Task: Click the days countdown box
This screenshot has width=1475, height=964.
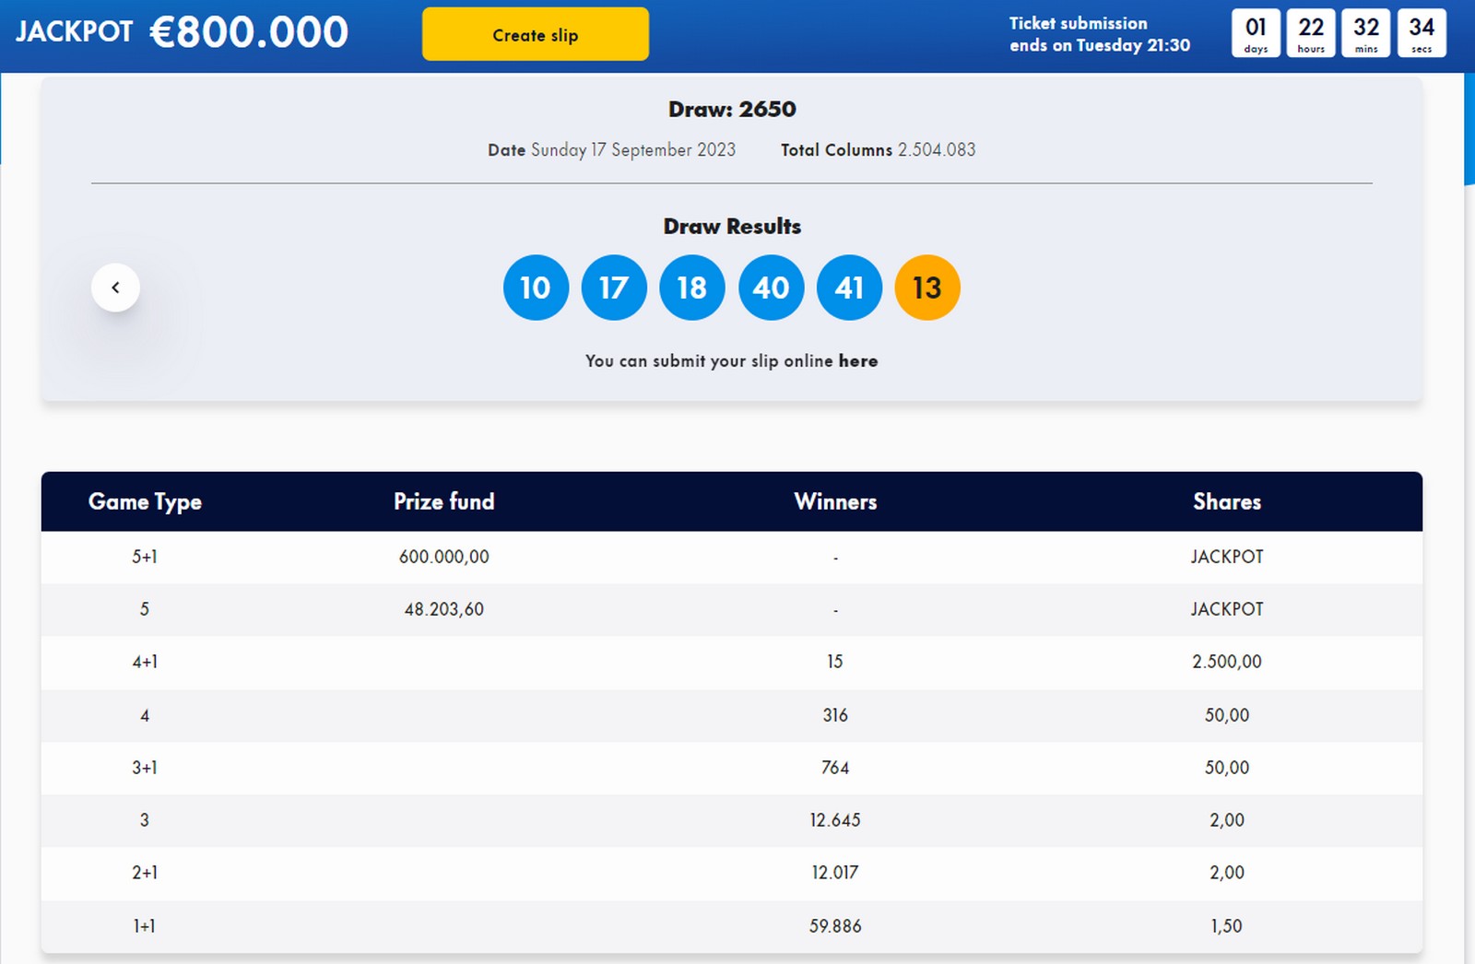Action: tap(1256, 34)
